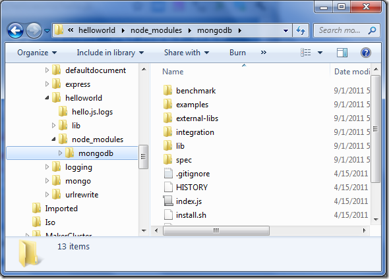Click the large folder icon in details pane
The image size is (389, 279).
coord(30,253)
